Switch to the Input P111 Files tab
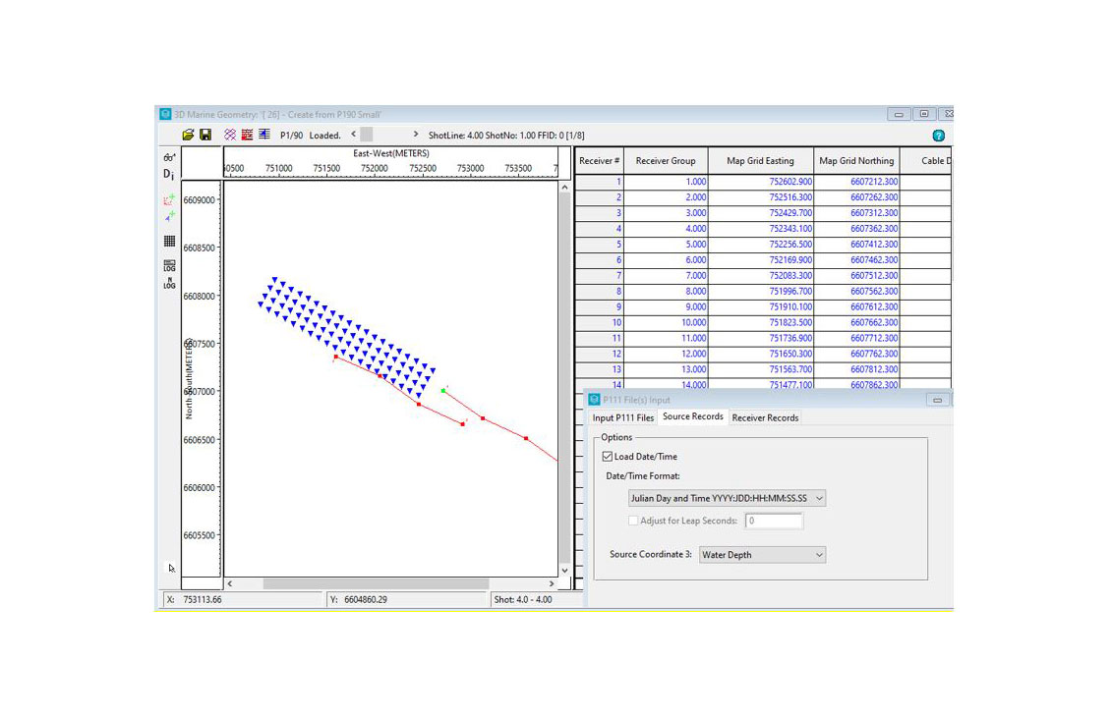 622,417
